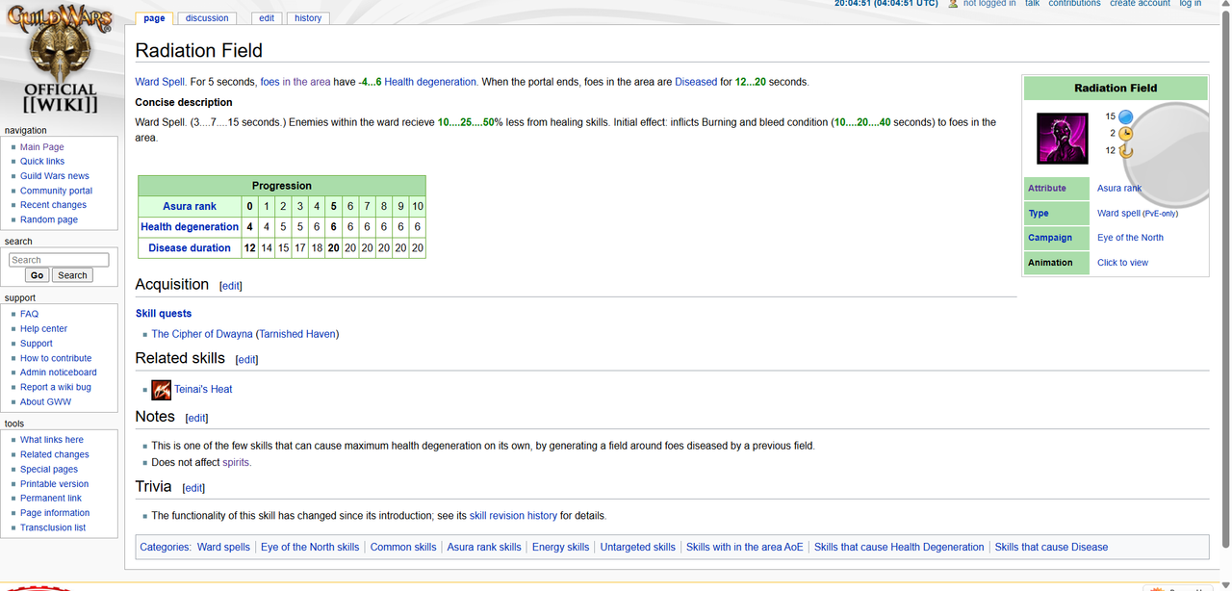Edit the Notes section
The image size is (1232, 591).
point(196,419)
